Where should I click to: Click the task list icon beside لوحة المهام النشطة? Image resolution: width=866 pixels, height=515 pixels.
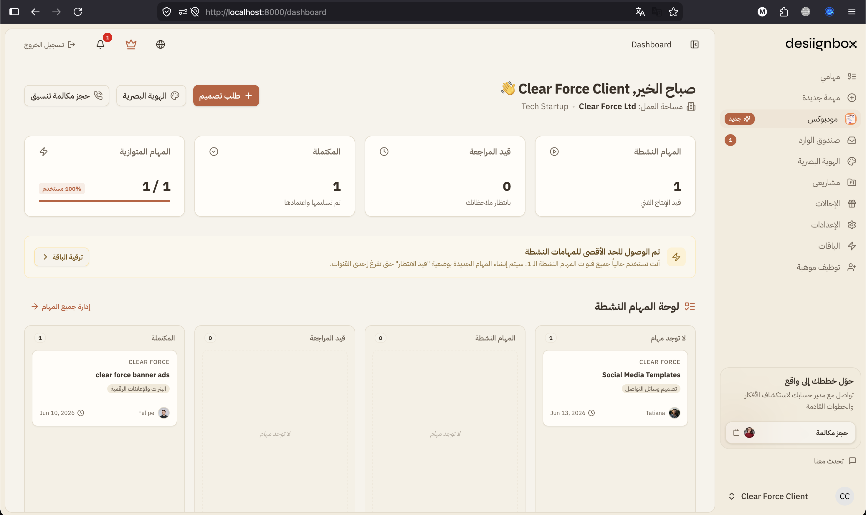[x=690, y=306]
